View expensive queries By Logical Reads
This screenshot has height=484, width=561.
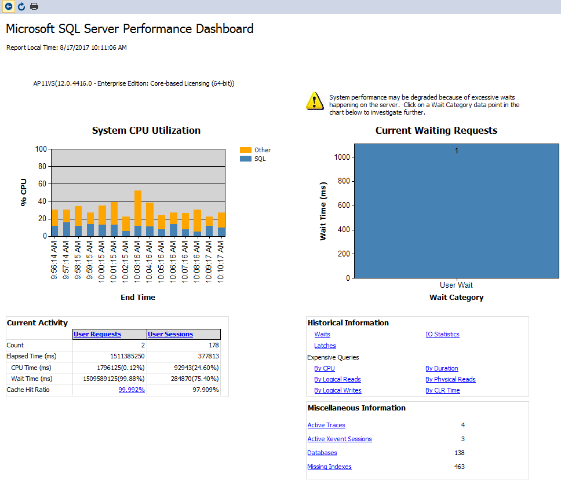click(337, 379)
